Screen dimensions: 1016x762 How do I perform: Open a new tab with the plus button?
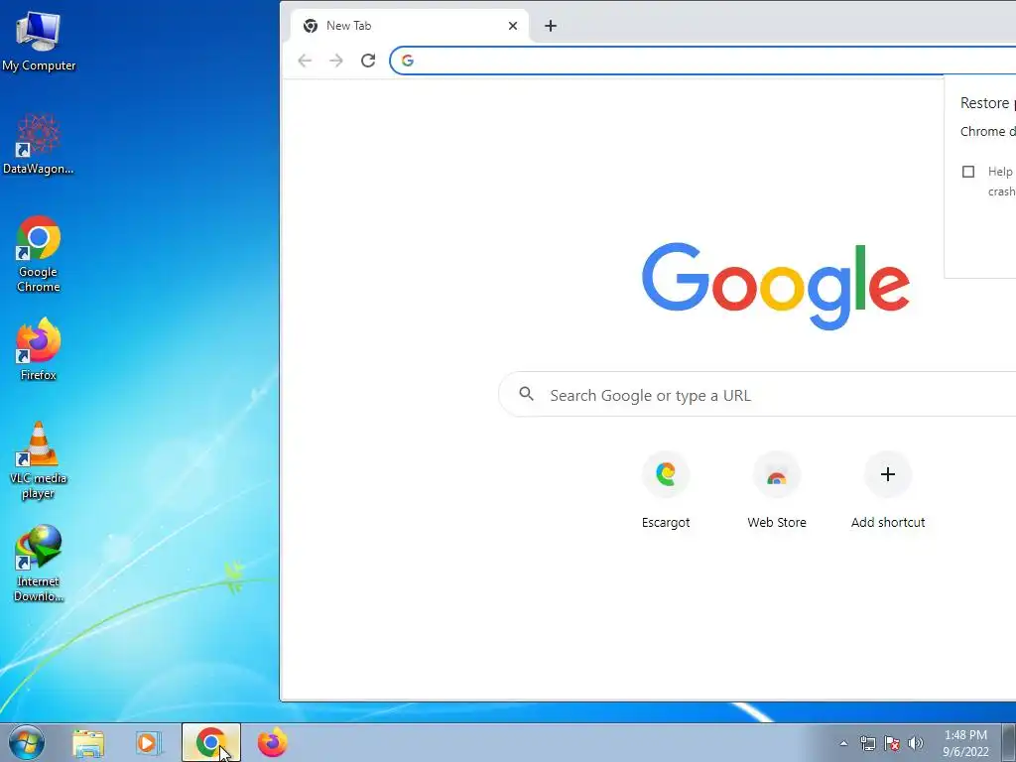click(x=550, y=26)
